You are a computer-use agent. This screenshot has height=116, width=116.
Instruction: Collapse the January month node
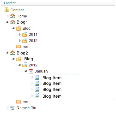pyautogui.click(x=26, y=71)
